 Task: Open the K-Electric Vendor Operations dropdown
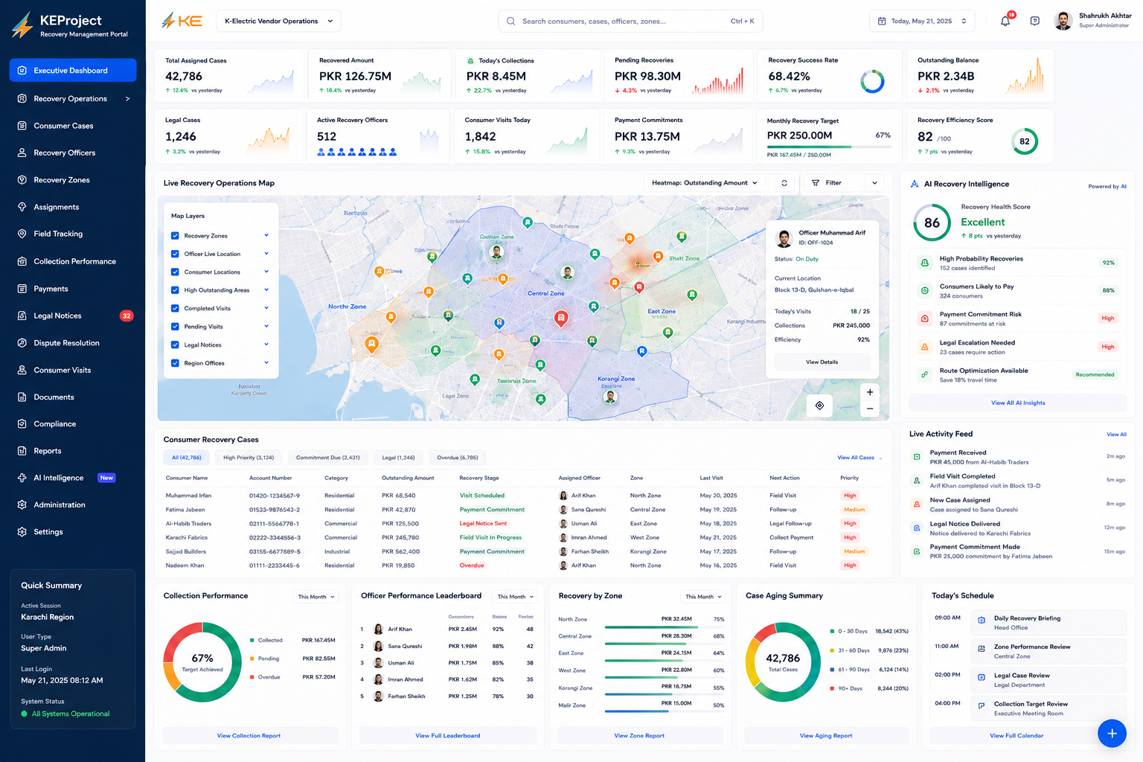click(x=278, y=21)
